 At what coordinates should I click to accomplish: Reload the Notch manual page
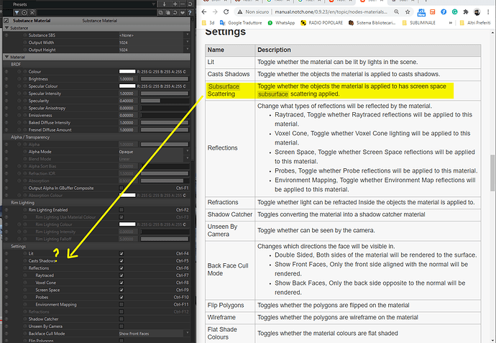coord(226,12)
